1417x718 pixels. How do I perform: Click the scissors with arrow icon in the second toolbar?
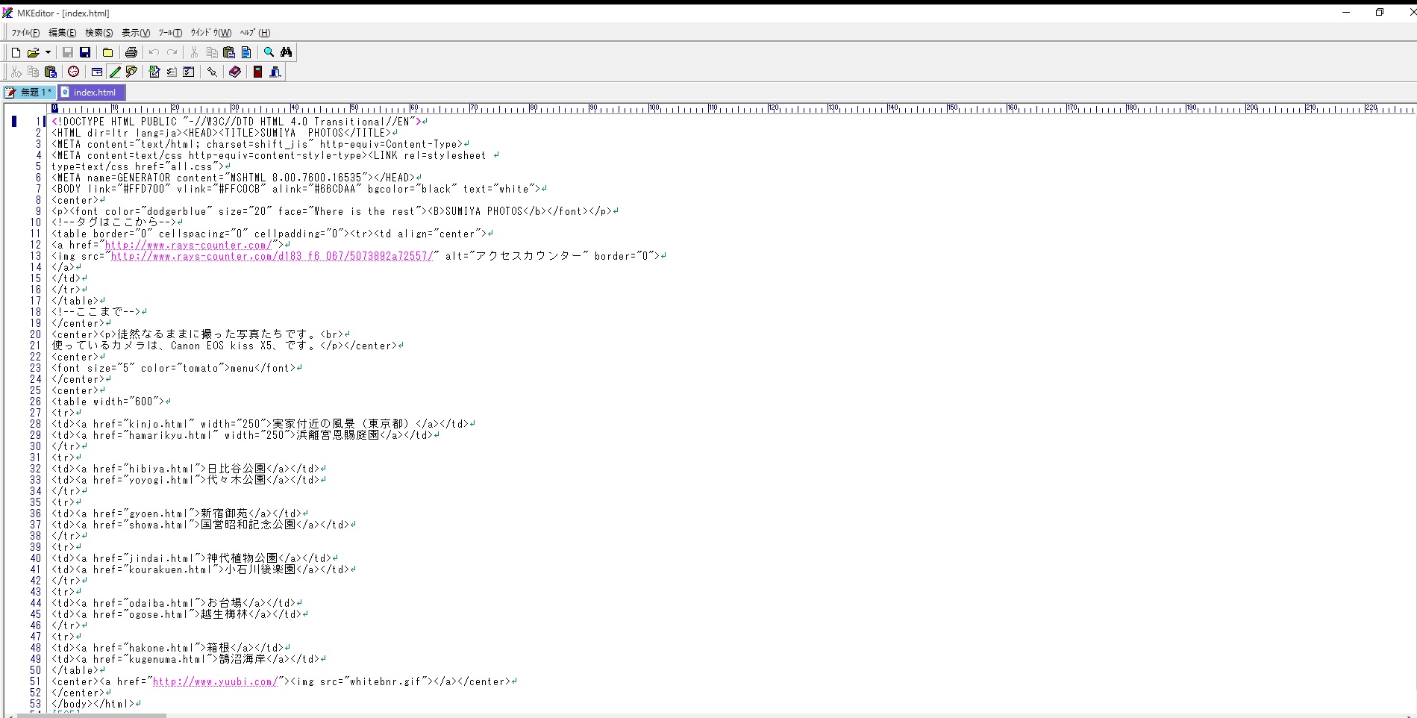[16, 72]
